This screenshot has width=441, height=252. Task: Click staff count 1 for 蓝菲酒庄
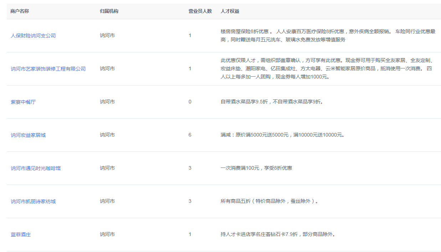pos(190,234)
